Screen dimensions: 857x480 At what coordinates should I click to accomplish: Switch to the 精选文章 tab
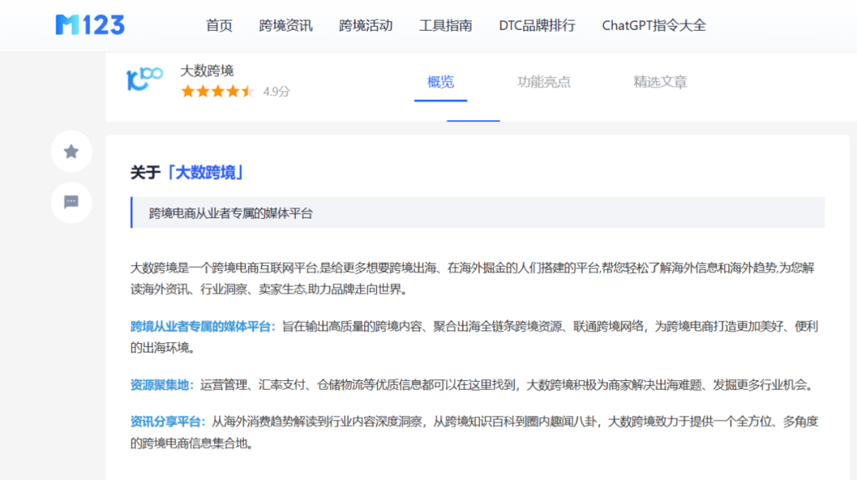660,82
